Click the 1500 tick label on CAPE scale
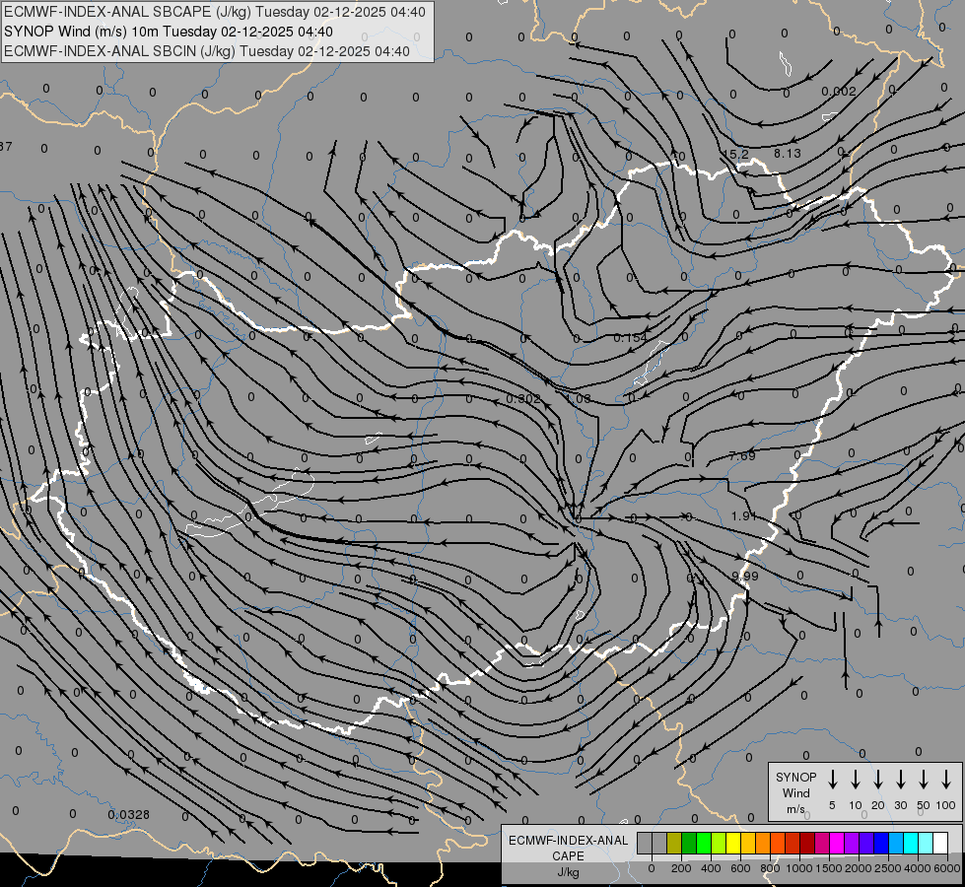 (x=829, y=868)
